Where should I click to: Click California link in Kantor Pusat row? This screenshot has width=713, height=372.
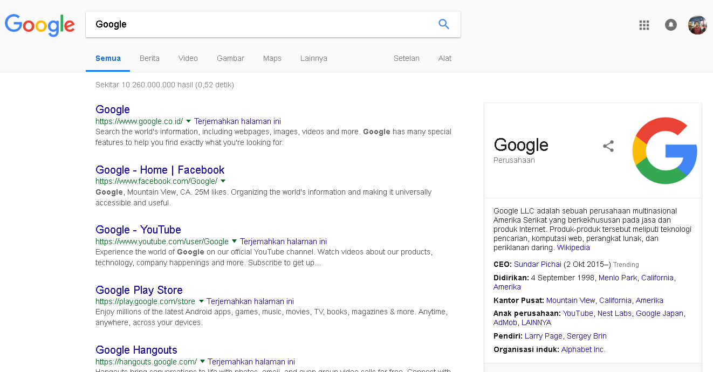[x=615, y=300]
